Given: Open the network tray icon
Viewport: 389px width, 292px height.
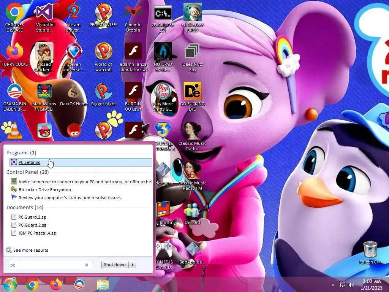Looking at the screenshot, I should [x=342, y=285].
